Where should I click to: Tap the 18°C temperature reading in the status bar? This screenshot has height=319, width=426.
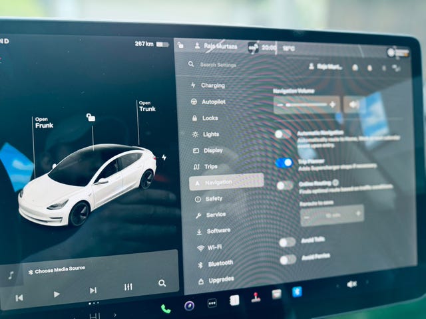pyautogui.click(x=288, y=49)
